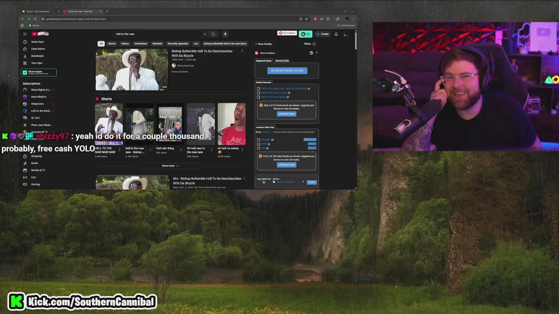Click the Search Explorer help question icon

coord(311,53)
